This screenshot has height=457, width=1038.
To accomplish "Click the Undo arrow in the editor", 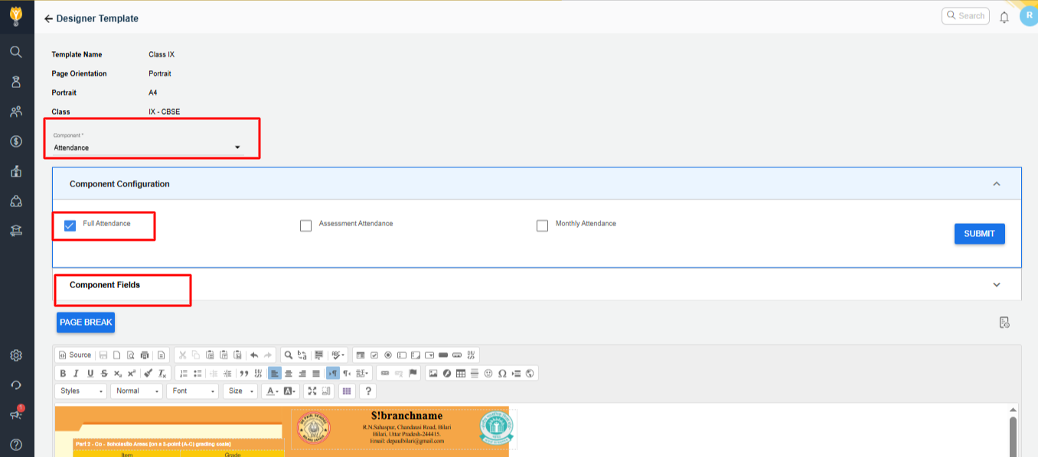I will click(x=254, y=355).
